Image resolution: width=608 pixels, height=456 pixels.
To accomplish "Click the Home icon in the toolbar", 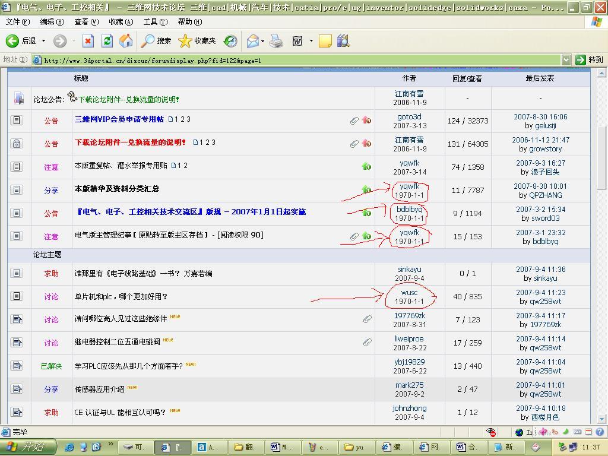I will coord(125,42).
